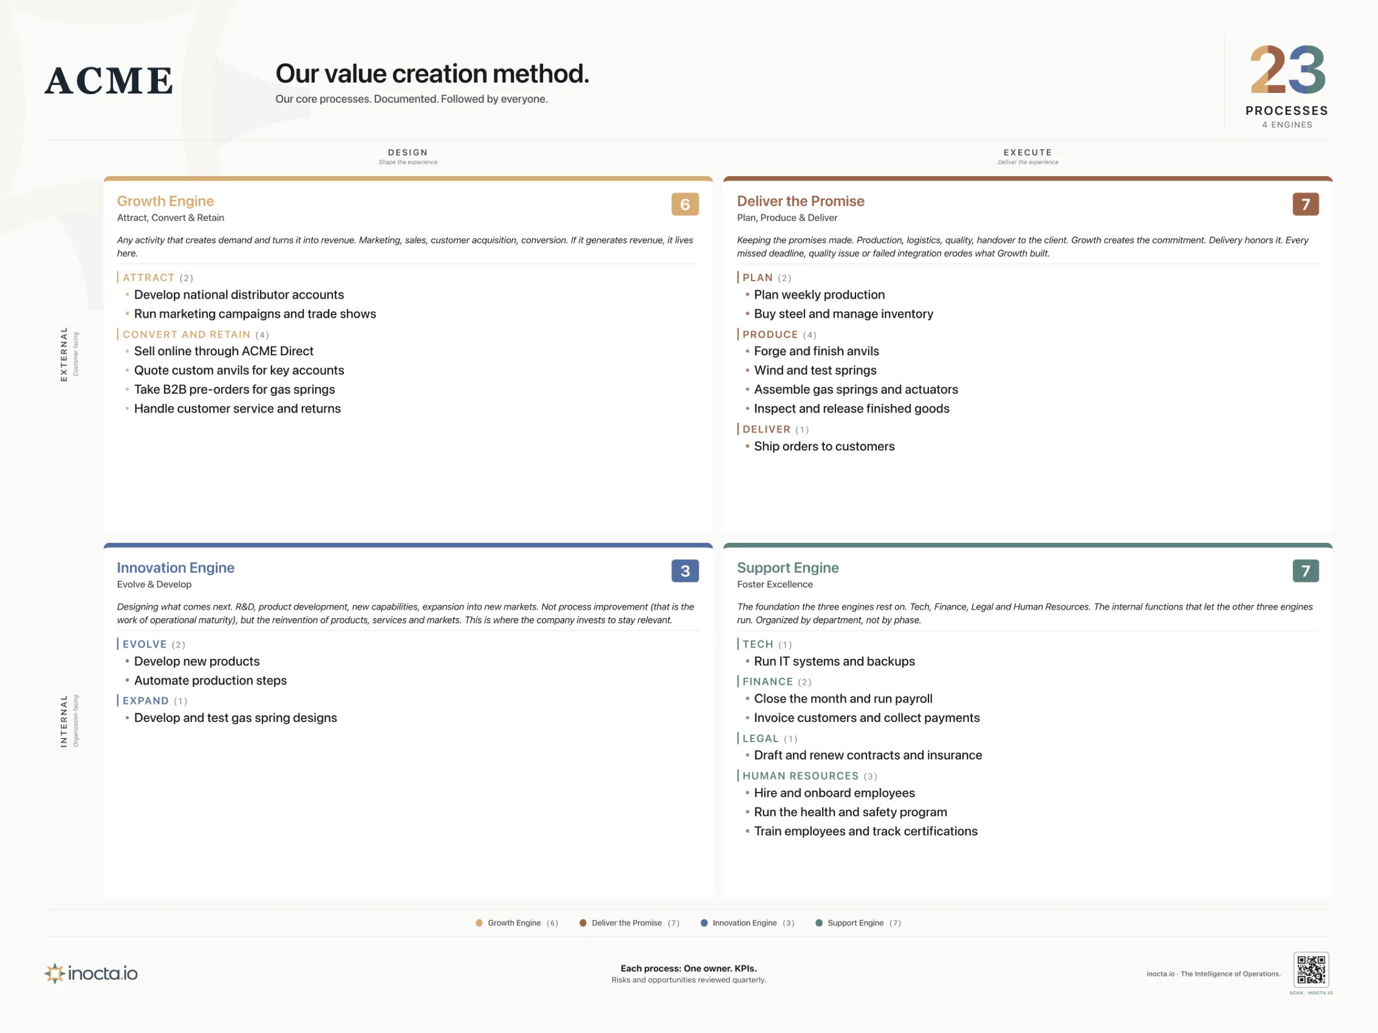Click 'Take B2B pre-orders for gas springs'
Image resolution: width=1378 pixels, height=1033 pixels.
235,389
